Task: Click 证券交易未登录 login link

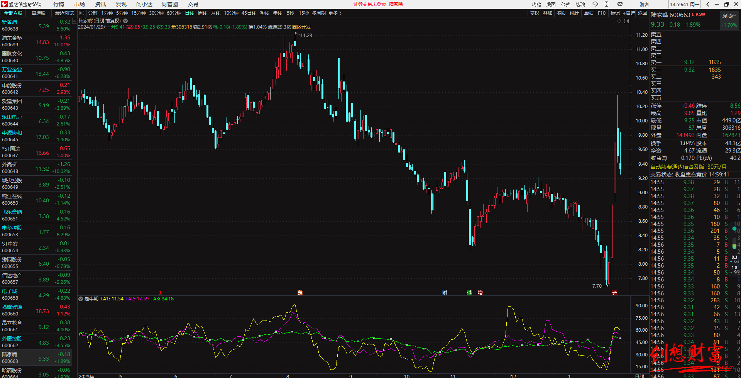Action: pos(370,4)
